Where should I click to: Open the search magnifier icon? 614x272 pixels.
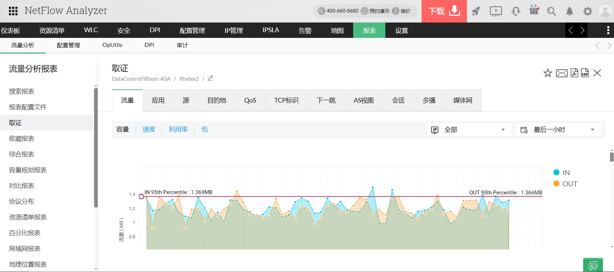point(551,11)
